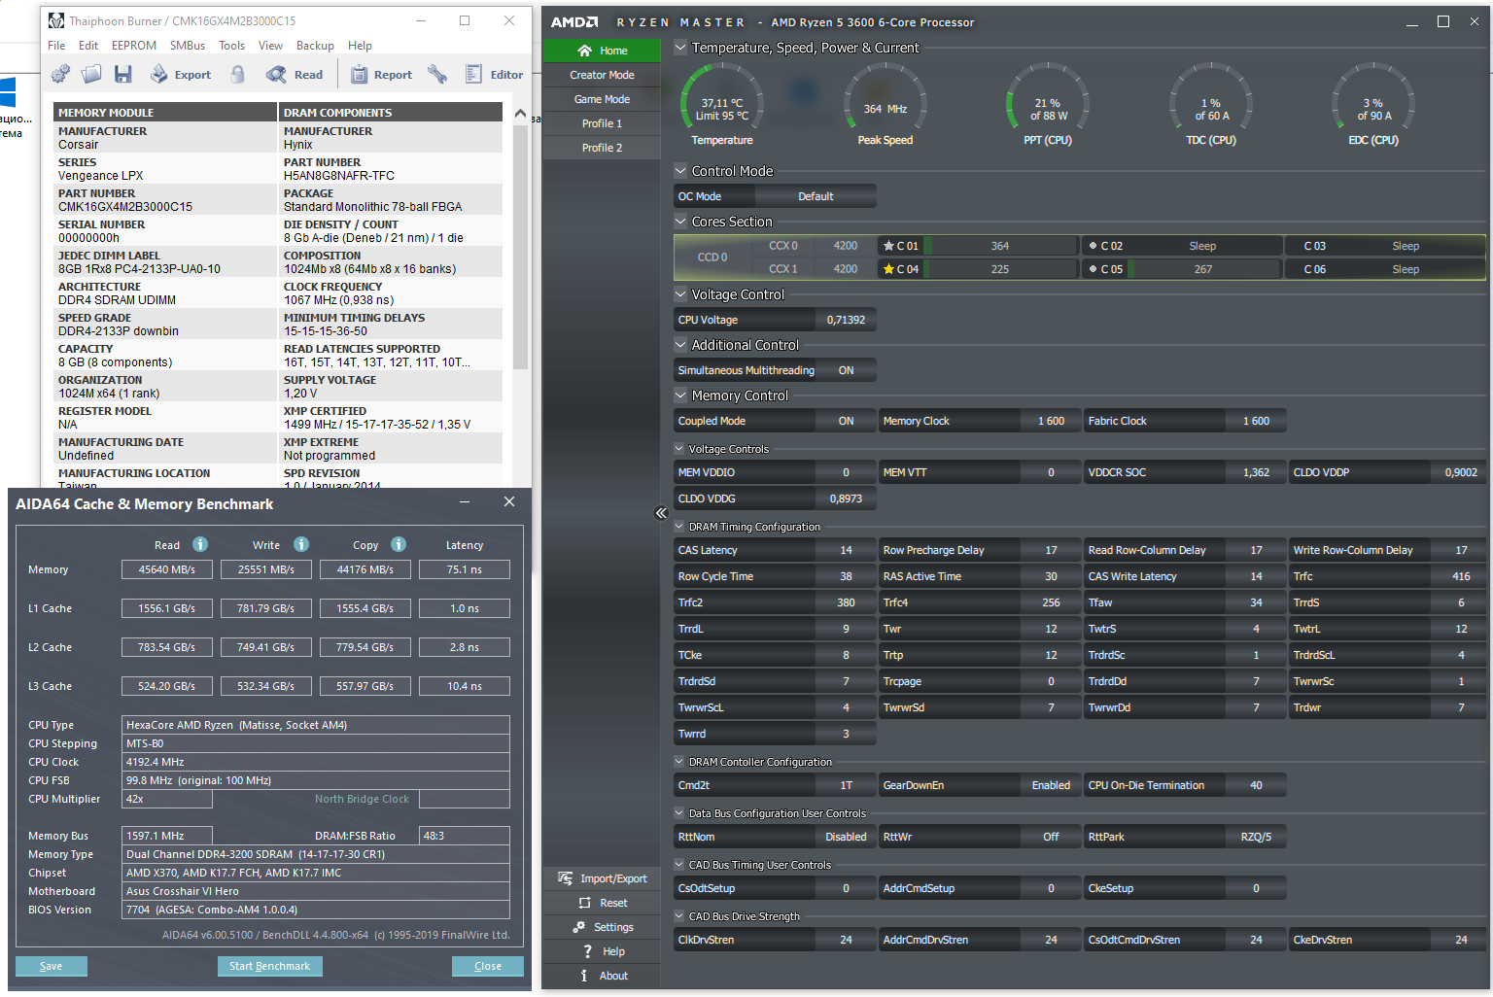Click Read in the Thaiphoon Burner toolbar

(x=295, y=74)
